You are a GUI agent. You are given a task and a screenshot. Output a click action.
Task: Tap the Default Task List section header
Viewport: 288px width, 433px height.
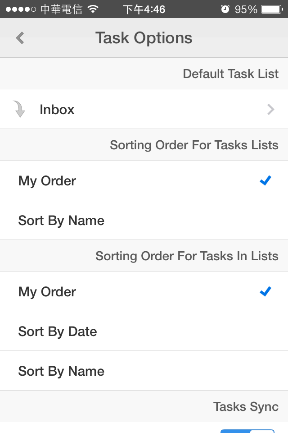[x=230, y=74]
